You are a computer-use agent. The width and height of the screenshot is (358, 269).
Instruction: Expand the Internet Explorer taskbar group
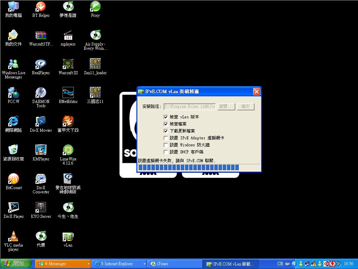(144, 263)
